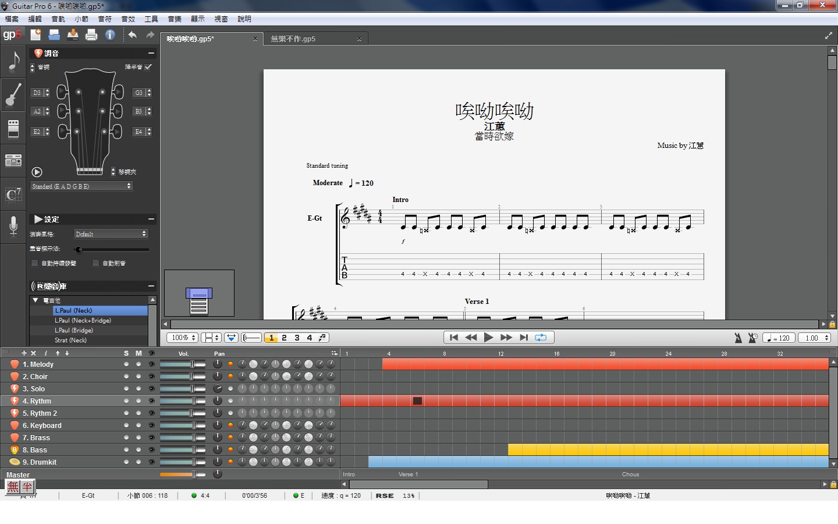Adjust the D3 string tuning stepper

click(47, 93)
